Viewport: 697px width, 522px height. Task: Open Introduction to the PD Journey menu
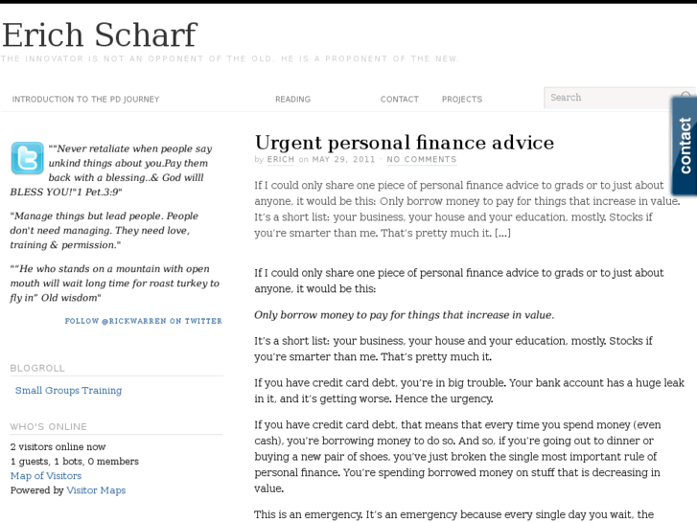point(85,99)
